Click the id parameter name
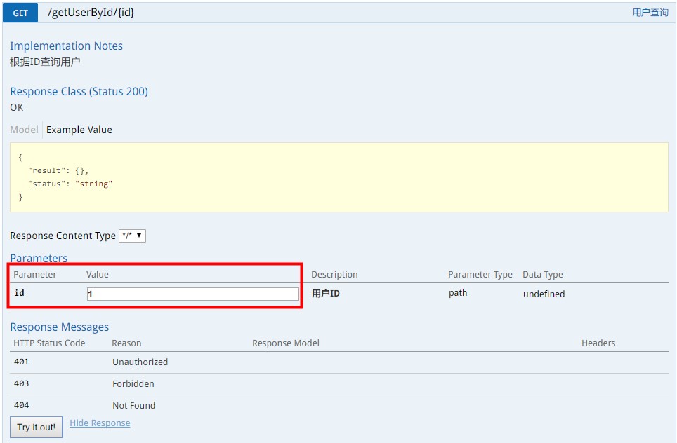The width and height of the screenshot is (677, 443). (x=19, y=293)
